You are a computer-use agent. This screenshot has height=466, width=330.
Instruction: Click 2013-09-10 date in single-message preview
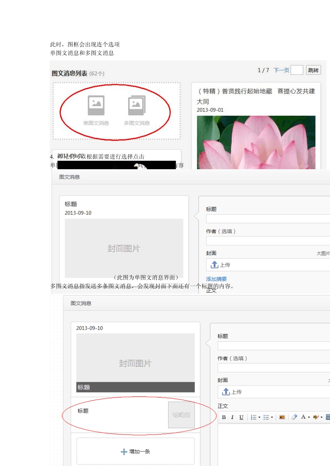pos(78,213)
